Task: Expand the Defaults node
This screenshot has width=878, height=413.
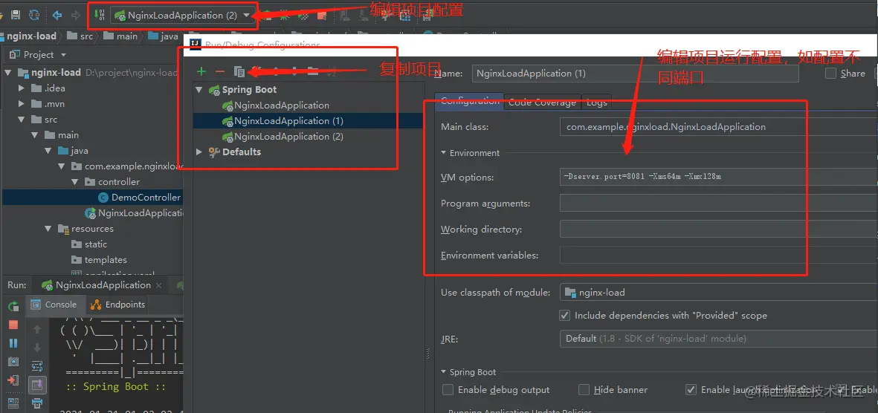Action: (x=198, y=152)
